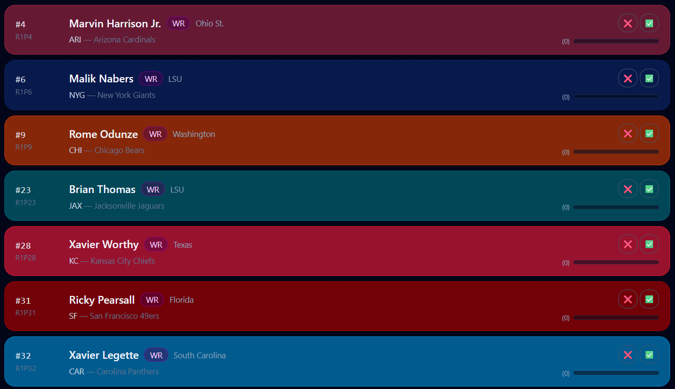This screenshot has width=675, height=389.
Task: Approve Ricky Pearsall via the green checkmark
Action: click(649, 299)
